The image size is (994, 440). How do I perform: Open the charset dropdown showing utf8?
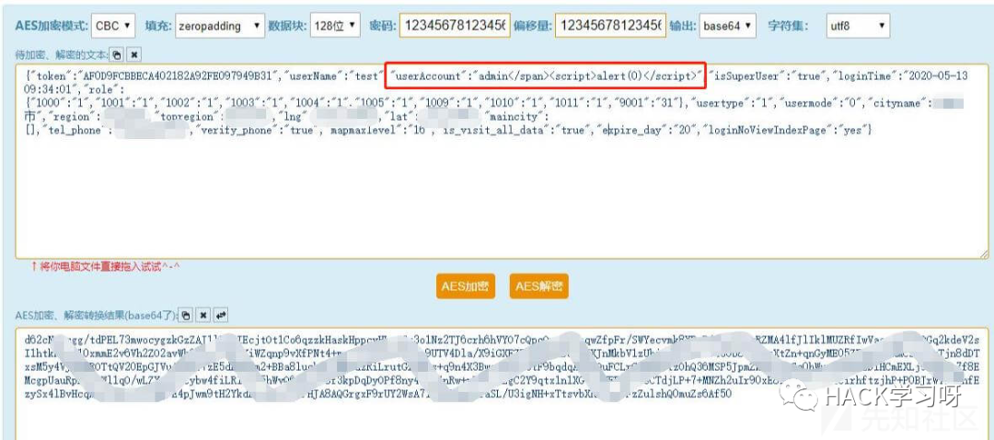(x=858, y=26)
